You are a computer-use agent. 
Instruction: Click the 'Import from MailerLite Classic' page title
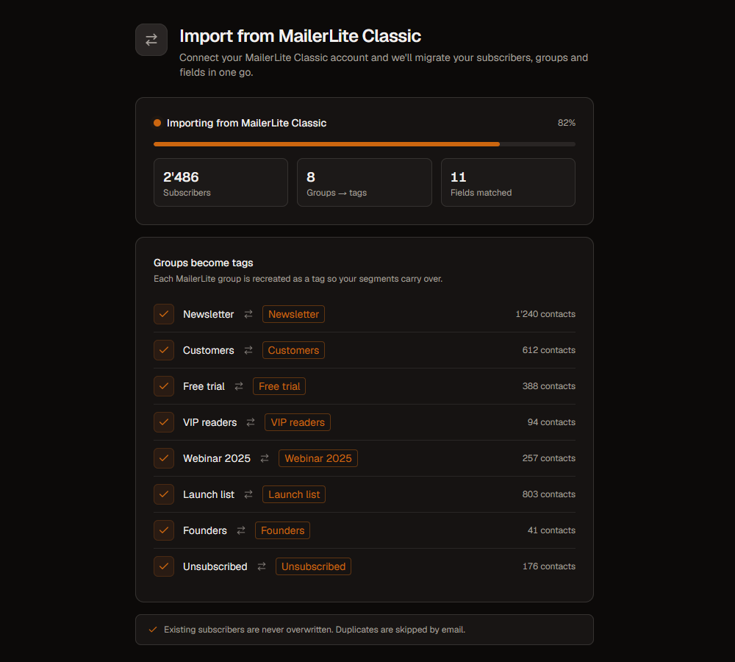tap(301, 36)
